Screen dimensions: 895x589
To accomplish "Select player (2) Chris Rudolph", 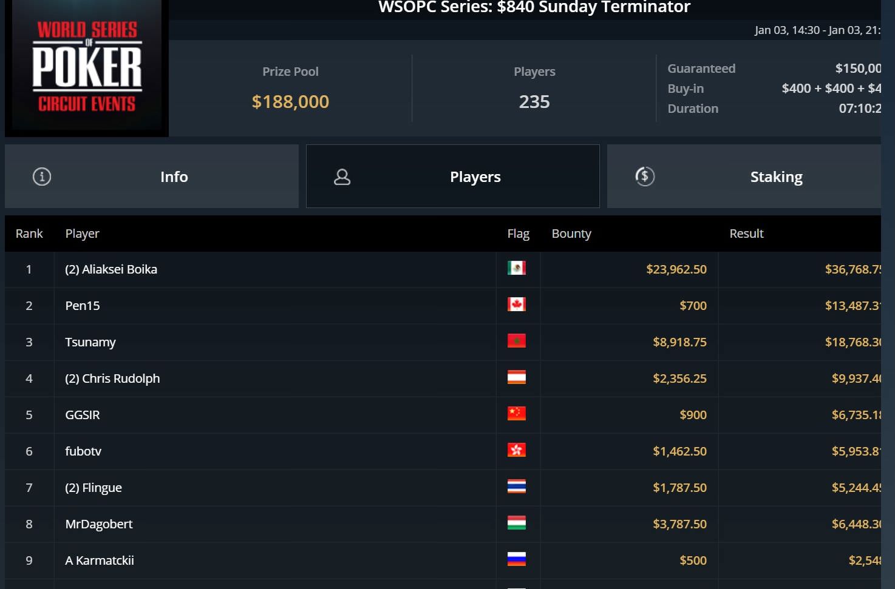I will pyautogui.click(x=112, y=379).
